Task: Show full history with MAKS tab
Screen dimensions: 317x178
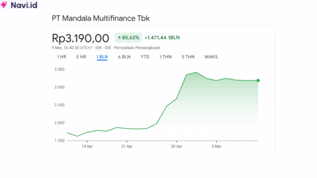Action: [211, 57]
